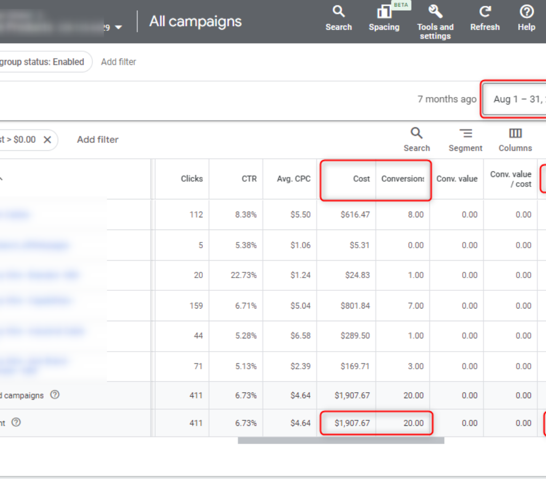Click the group status: Enabled filter chip
The width and height of the screenshot is (546, 479).
point(43,62)
